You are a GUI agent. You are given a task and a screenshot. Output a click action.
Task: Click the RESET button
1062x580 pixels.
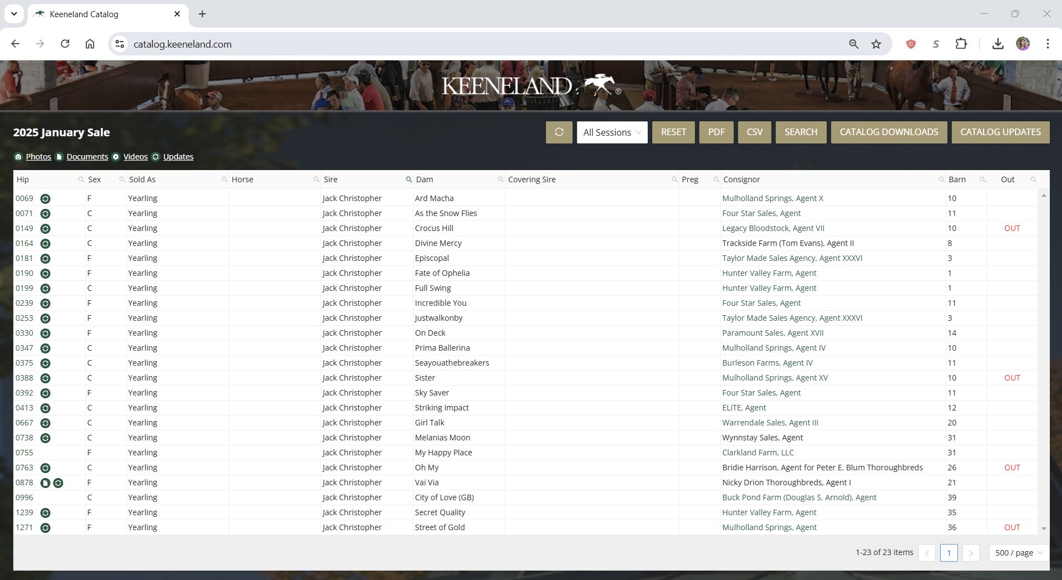pyautogui.click(x=673, y=132)
